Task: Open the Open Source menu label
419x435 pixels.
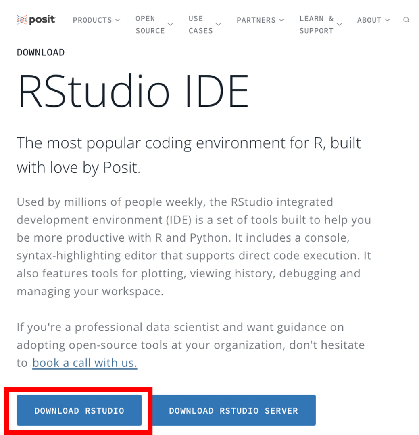Action: (150, 25)
